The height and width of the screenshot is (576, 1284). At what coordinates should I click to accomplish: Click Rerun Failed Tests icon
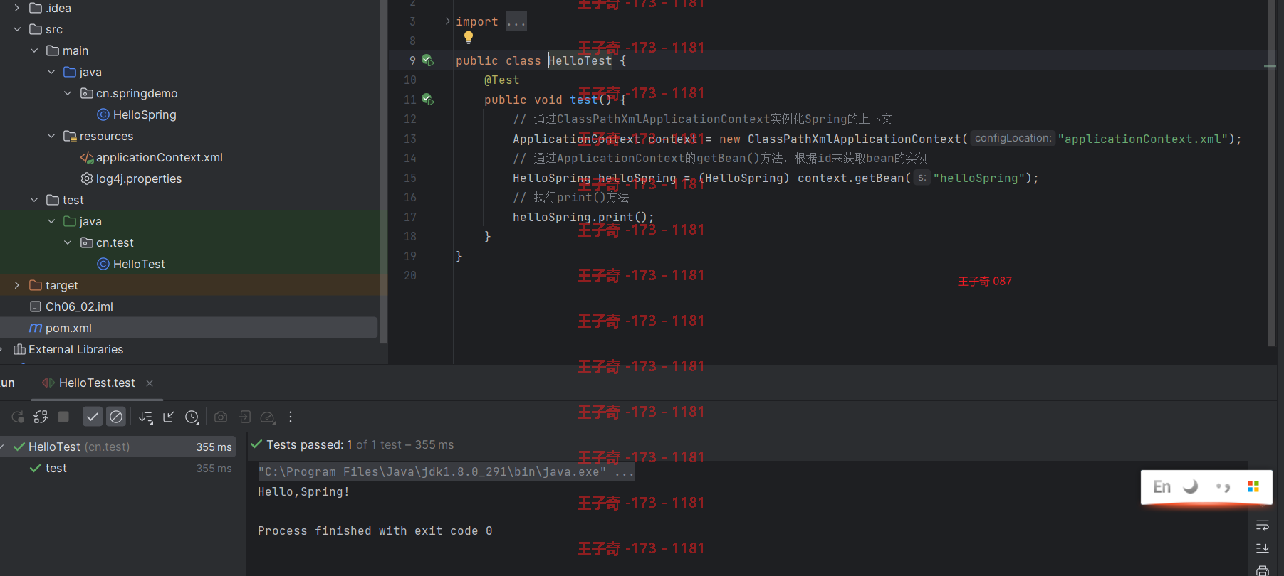point(41,417)
